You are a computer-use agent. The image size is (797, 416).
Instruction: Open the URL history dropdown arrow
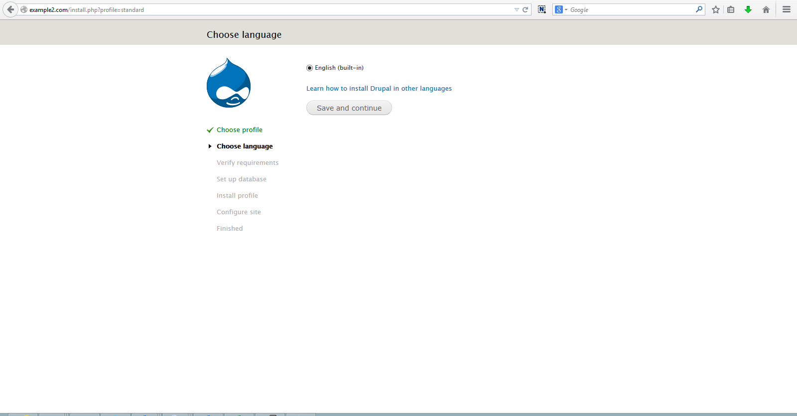pyautogui.click(x=517, y=9)
